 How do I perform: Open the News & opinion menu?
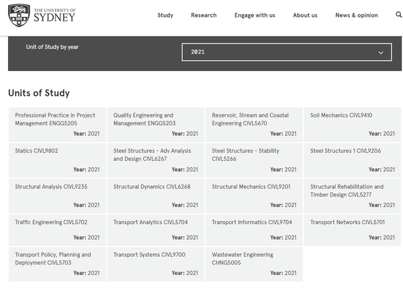click(357, 15)
